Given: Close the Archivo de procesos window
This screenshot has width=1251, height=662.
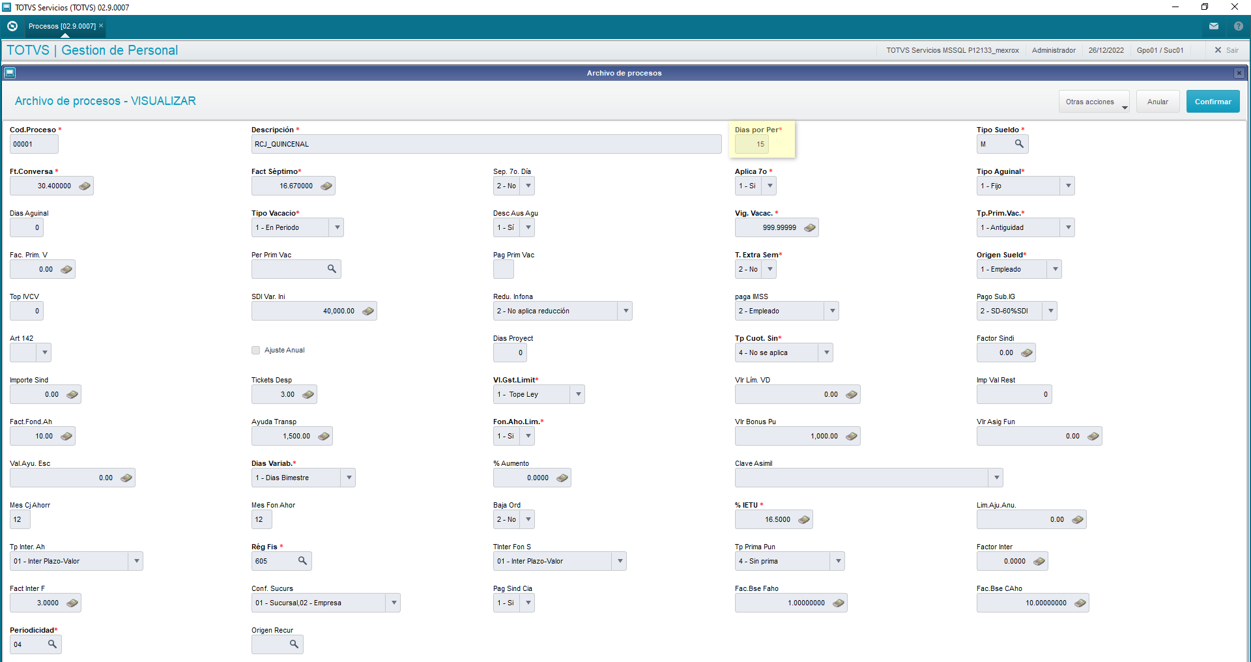Looking at the screenshot, I should click(x=1239, y=73).
